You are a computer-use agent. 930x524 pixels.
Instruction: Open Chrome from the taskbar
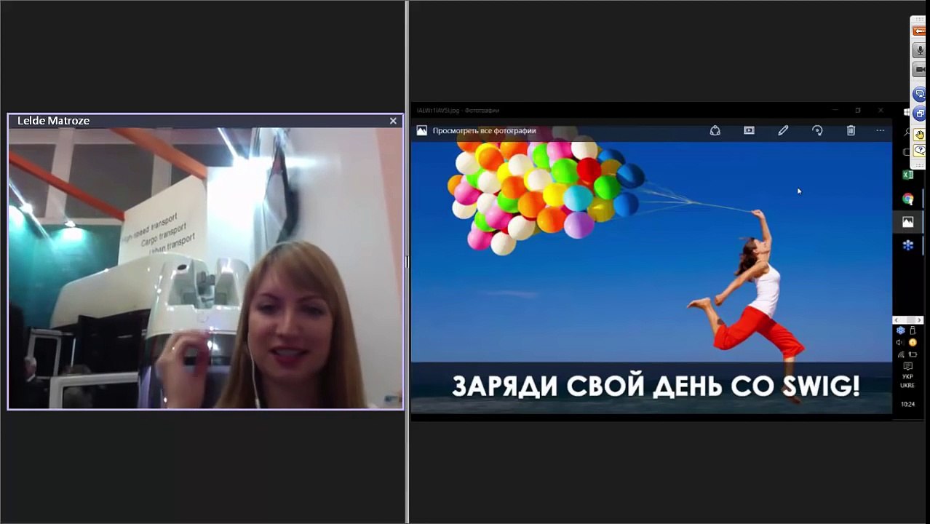[x=907, y=199]
